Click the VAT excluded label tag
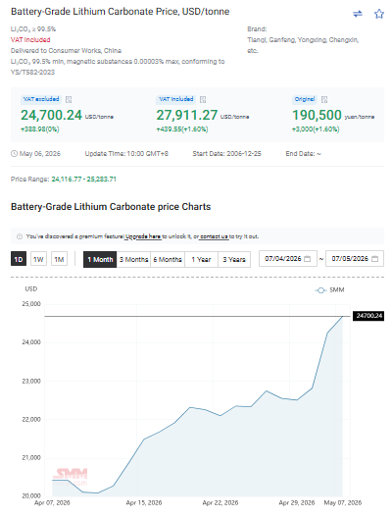 (41, 99)
